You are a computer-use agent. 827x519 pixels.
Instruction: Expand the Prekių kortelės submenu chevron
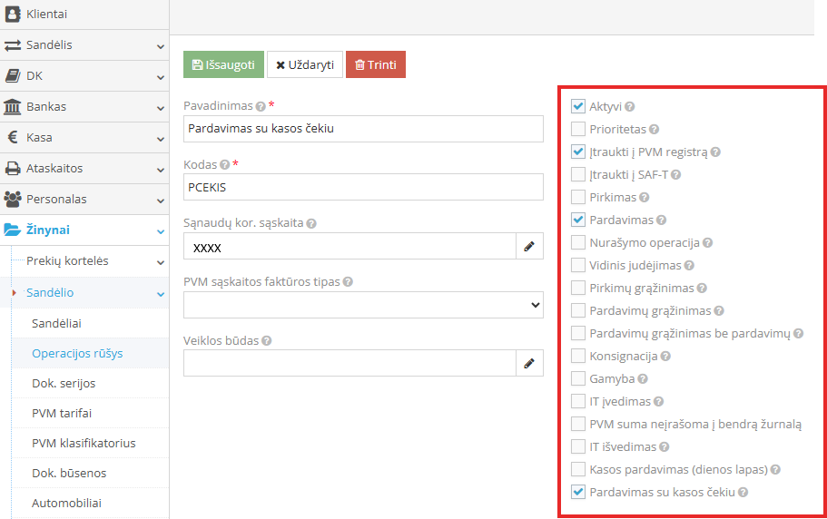[x=161, y=262]
